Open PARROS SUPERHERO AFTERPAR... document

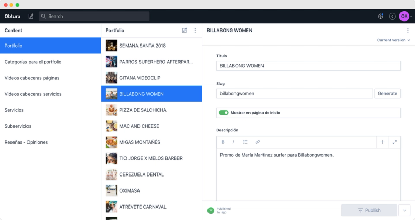click(151, 62)
